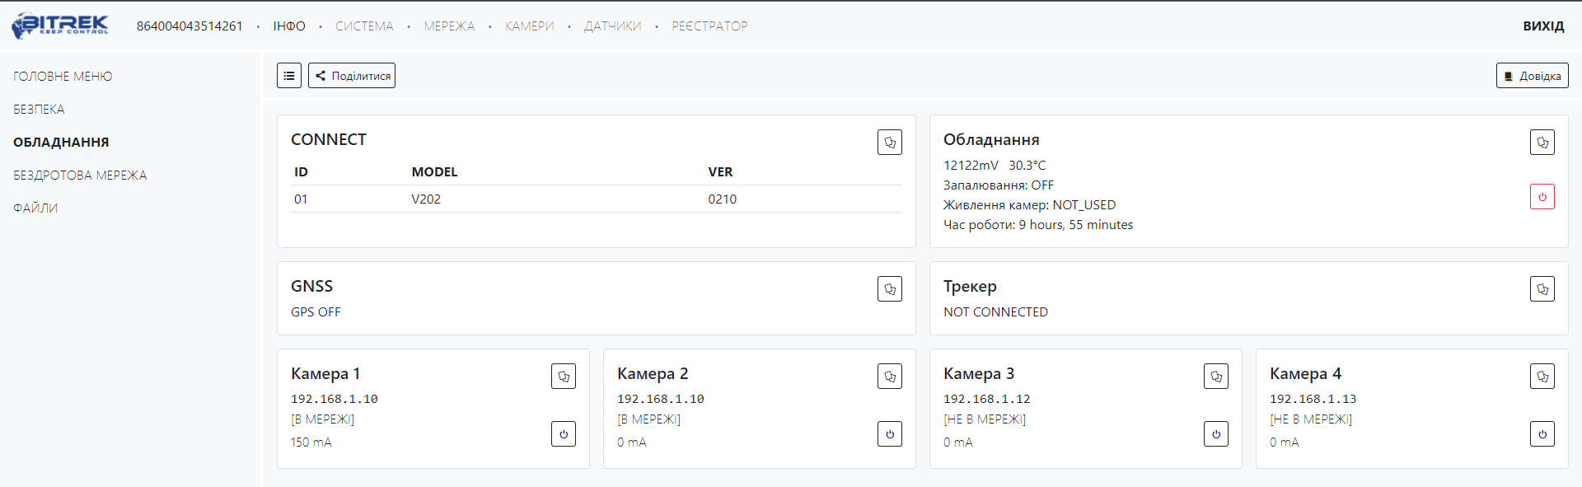Click the copy icon in Трекер card
This screenshot has height=487, width=1582.
click(1542, 289)
